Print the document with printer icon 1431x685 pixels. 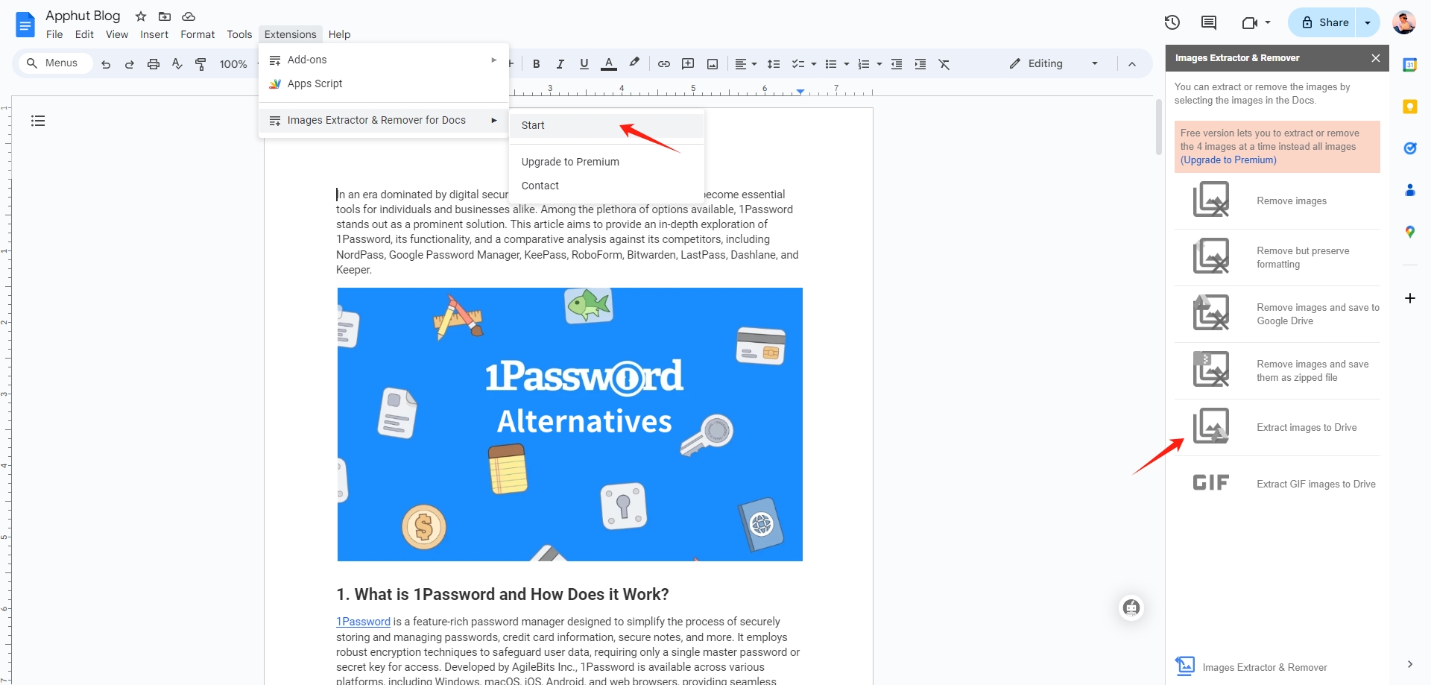coord(154,64)
